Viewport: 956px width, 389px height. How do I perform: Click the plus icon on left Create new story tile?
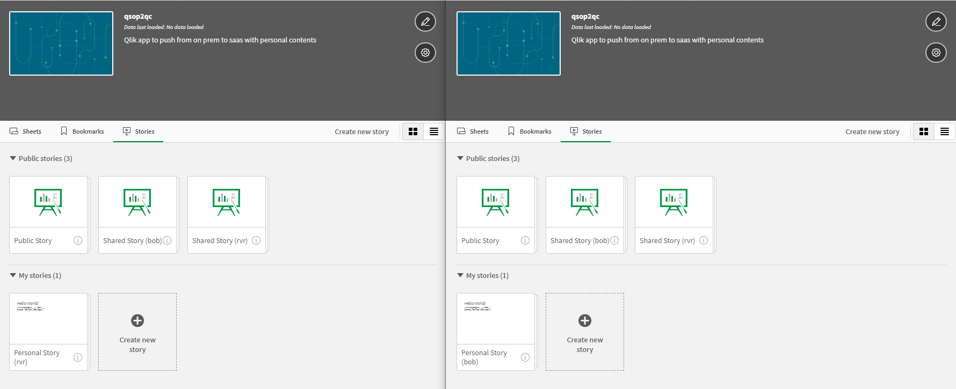tap(137, 320)
